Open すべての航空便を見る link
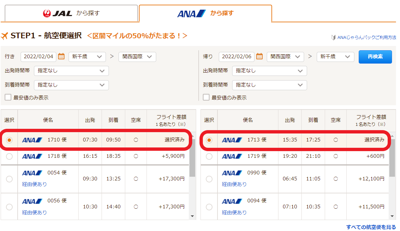This screenshot has width=400, height=231. [371, 227]
